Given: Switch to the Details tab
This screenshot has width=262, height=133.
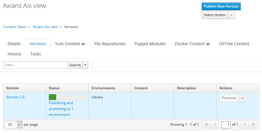Looking at the screenshot, I should click(14, 44).
